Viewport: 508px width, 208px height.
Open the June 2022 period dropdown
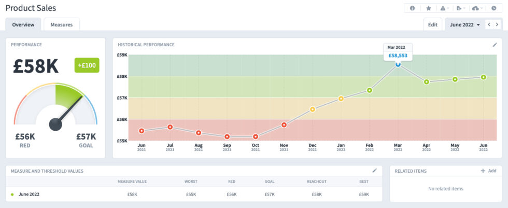point(464,24)
